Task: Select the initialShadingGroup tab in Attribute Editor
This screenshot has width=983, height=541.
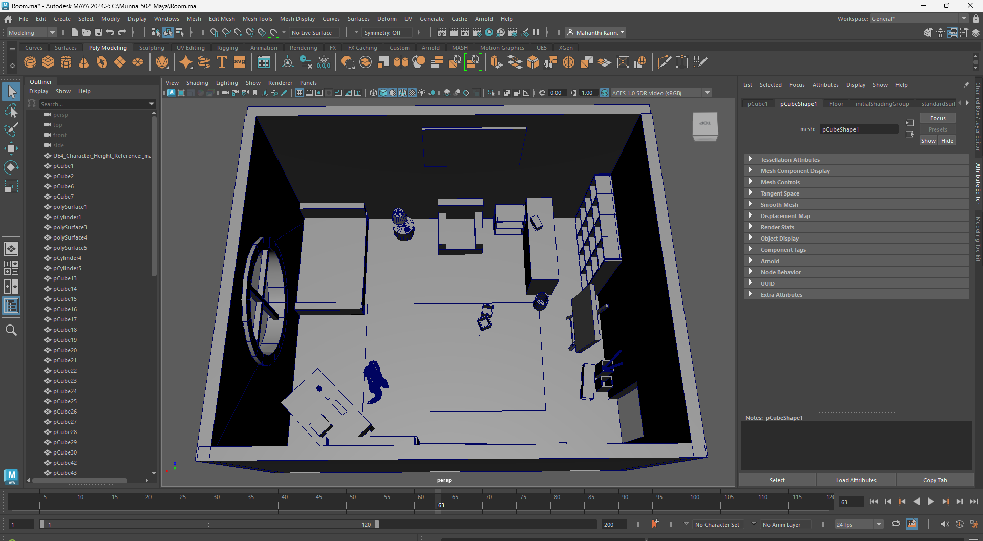Action: [882, 104]
